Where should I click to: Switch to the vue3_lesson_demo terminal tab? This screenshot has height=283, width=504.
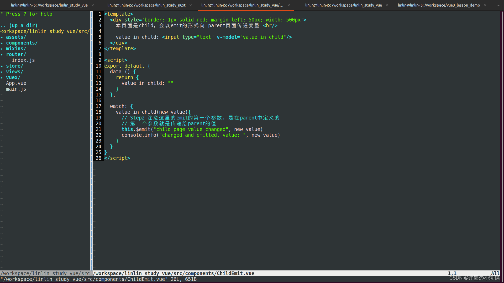[439, 5]
